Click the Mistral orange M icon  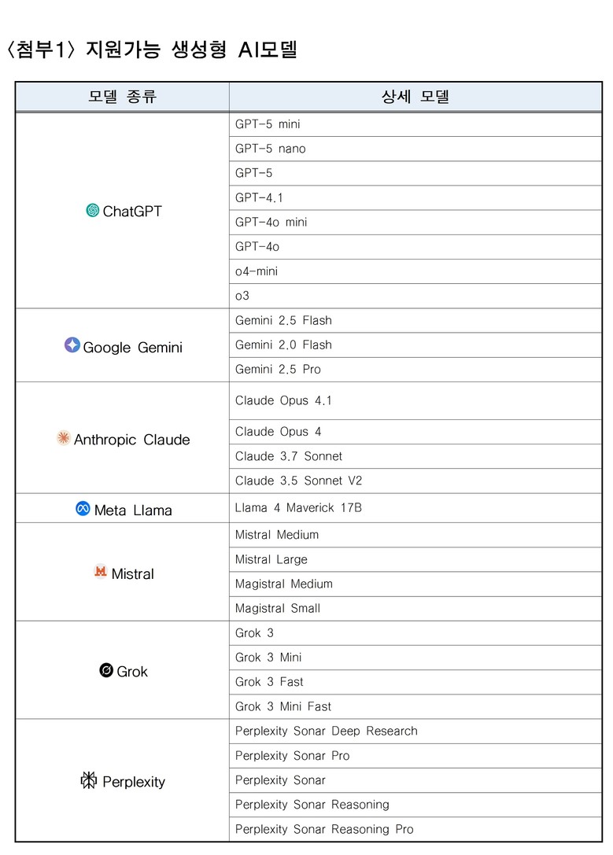click(x=100, y=572)
